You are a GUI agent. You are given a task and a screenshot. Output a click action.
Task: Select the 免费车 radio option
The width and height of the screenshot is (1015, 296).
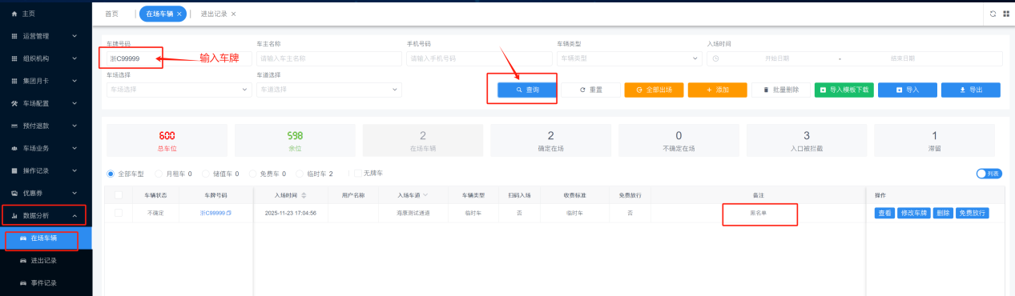tap(253, 173)
